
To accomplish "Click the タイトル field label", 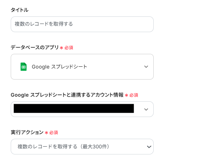I will click(20, 10).
